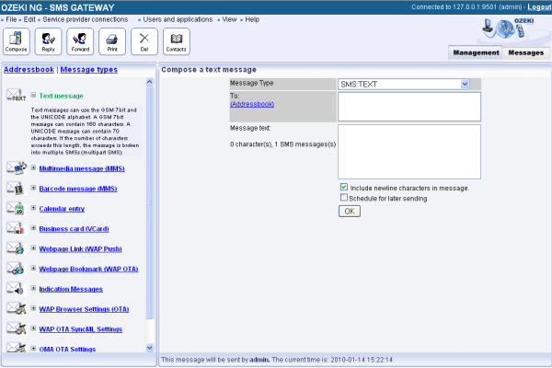Open the Webpage Bookmark (WAP OTA) link

[88, 269]
